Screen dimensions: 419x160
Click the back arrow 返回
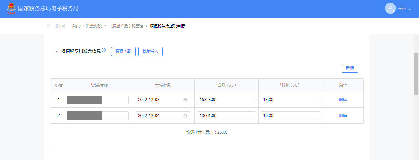point(56,26)
